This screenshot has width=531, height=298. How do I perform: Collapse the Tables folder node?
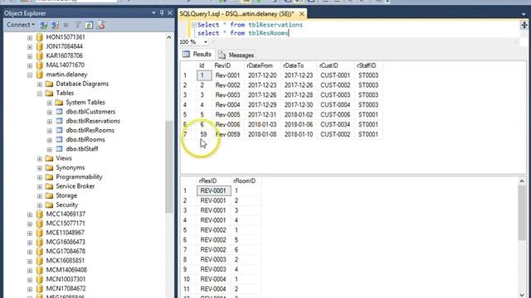click(x=40, y=94)
